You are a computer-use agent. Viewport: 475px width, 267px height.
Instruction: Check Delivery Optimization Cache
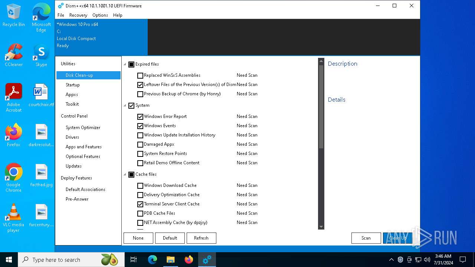[140, 195]
